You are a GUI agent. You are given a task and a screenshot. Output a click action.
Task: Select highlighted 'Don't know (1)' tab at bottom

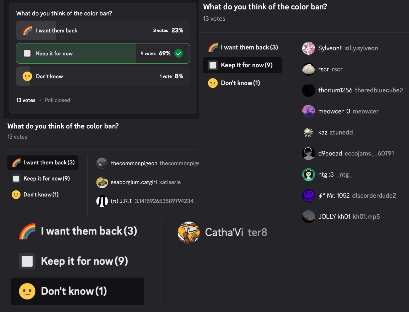point(77,291)
